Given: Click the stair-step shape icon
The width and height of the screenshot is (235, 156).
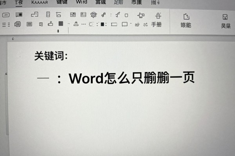Looking at the screenshot, I should [34, 14].
